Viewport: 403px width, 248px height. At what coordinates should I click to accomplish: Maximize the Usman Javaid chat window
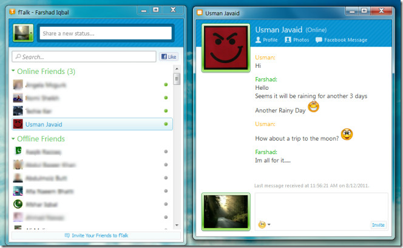click(x=364, y=11)
